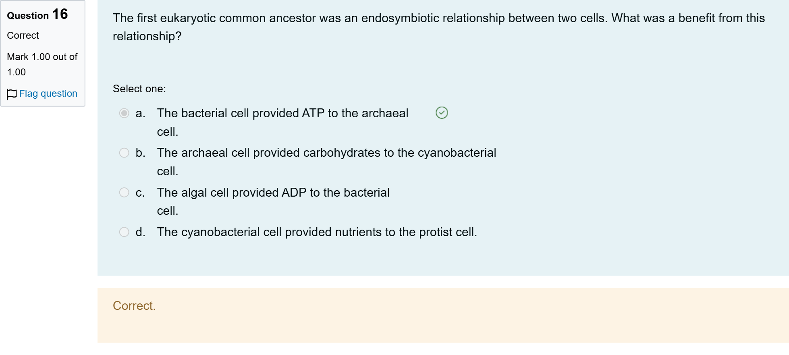789x355 pixels.
Task: Select radio button for answer c
Action: 124,193
